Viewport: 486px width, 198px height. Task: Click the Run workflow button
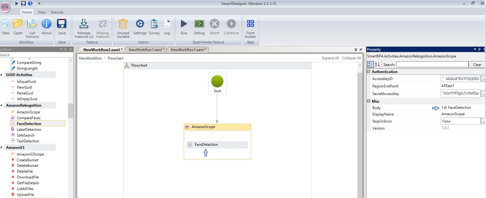pyautogui.click(x=184, y=24)
